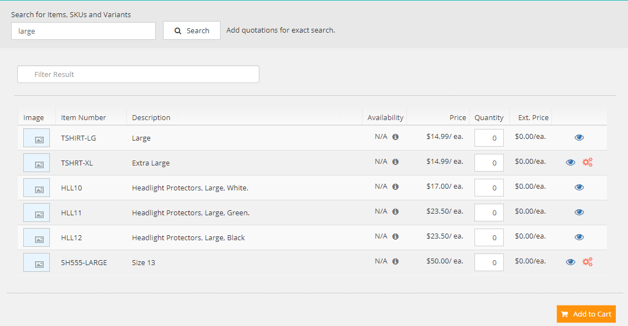Click the Search button

[x=192, y=31]
